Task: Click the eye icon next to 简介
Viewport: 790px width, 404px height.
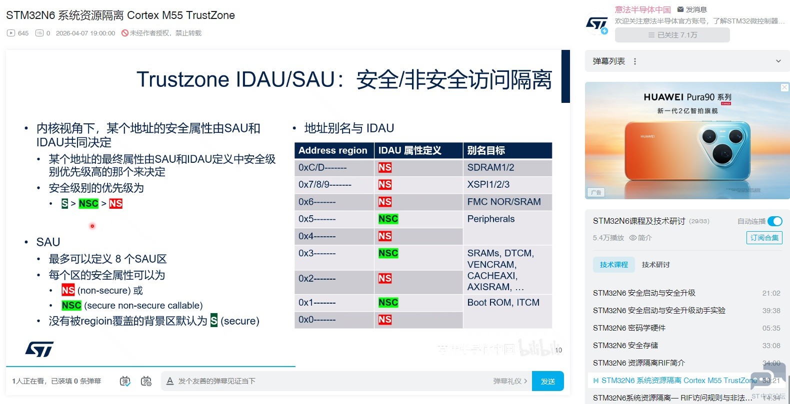Action: coord(632,238)
